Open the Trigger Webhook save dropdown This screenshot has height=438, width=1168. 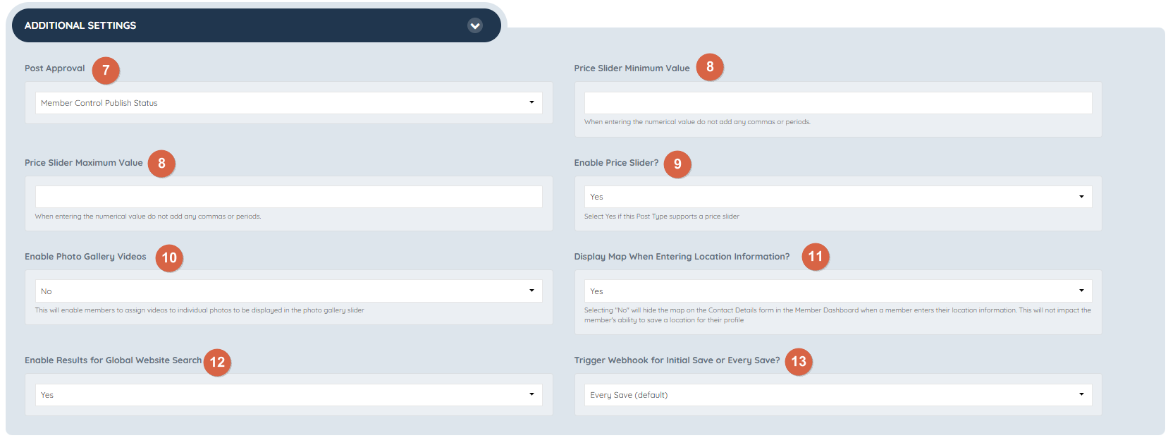pyautogui.click(x=838, y=395)
